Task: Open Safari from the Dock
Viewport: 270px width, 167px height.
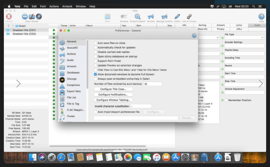Action: (x=61, y=157)
